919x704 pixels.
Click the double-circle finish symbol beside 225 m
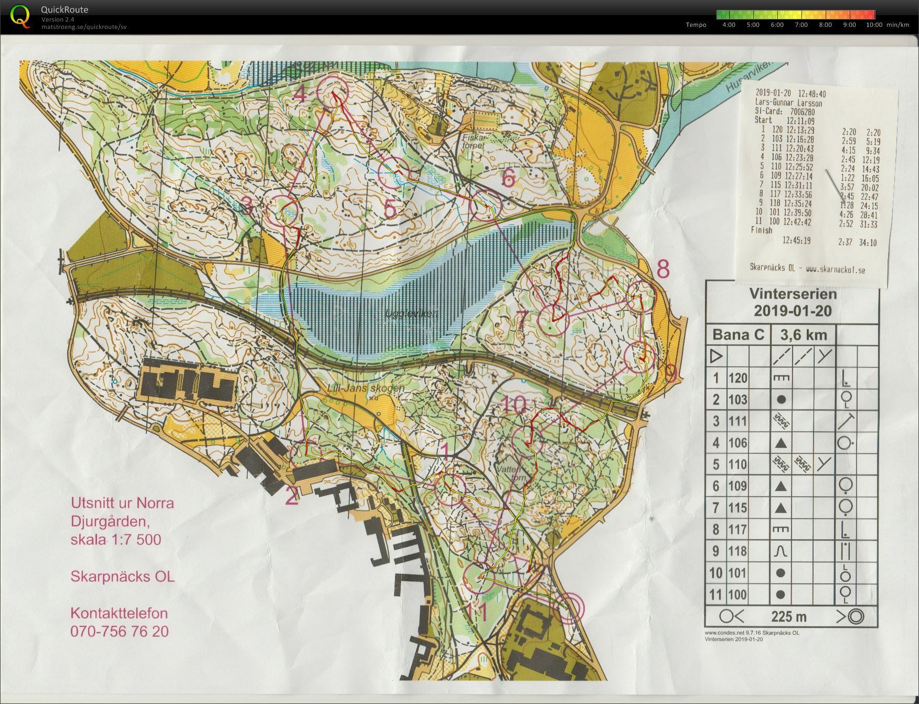pos(854,616)
